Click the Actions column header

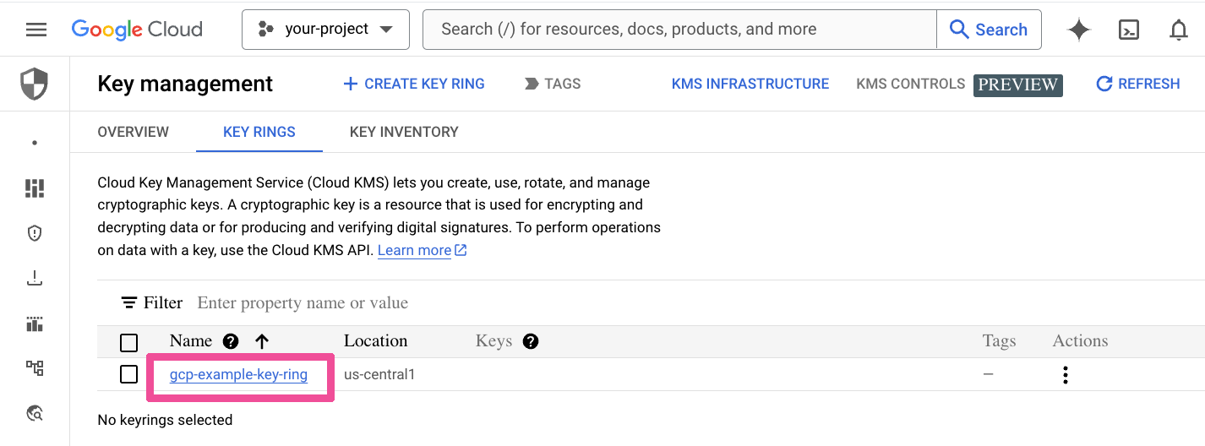tap(1080, 341)
